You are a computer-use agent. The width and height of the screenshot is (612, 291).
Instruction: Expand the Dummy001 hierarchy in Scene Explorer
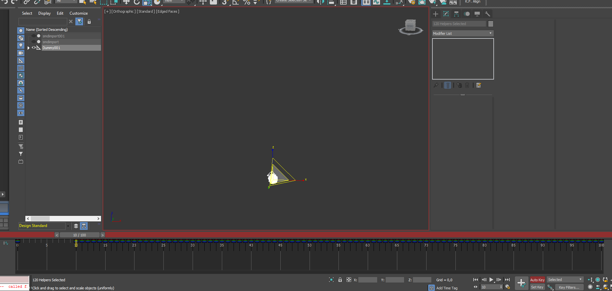tap(29, 48)
